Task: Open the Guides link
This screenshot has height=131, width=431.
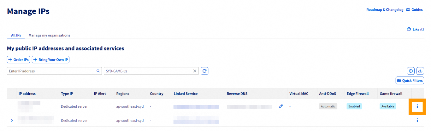Action: (x=414, y=10)
